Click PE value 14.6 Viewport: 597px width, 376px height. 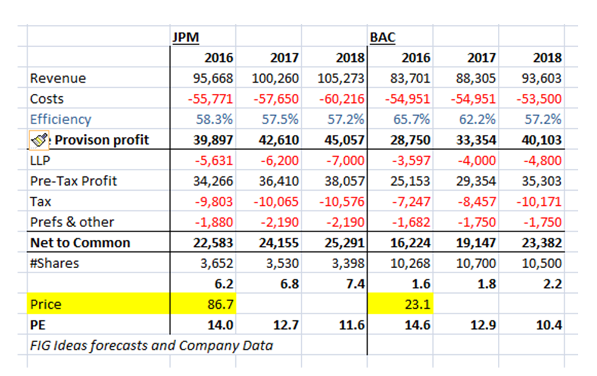coord(417,325)
